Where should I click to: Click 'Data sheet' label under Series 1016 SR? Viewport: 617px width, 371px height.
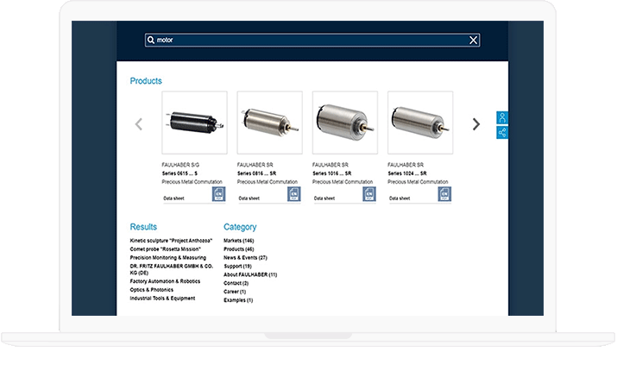click(x=324, y=198)
